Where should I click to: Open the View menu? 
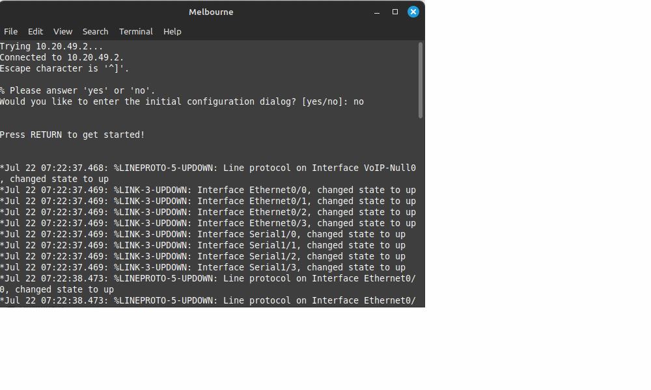pos(62,31)
